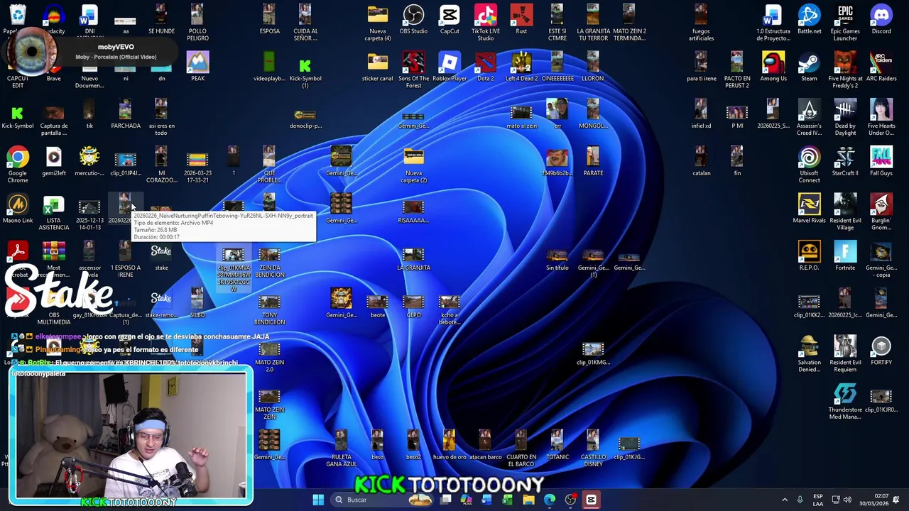Open the FORTIFY desktop icon

(x=881, y=351)
